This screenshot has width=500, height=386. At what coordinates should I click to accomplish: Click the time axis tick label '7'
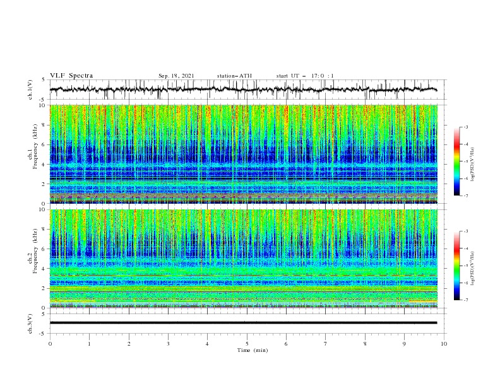pyautogui.click(x=326, y=344)
